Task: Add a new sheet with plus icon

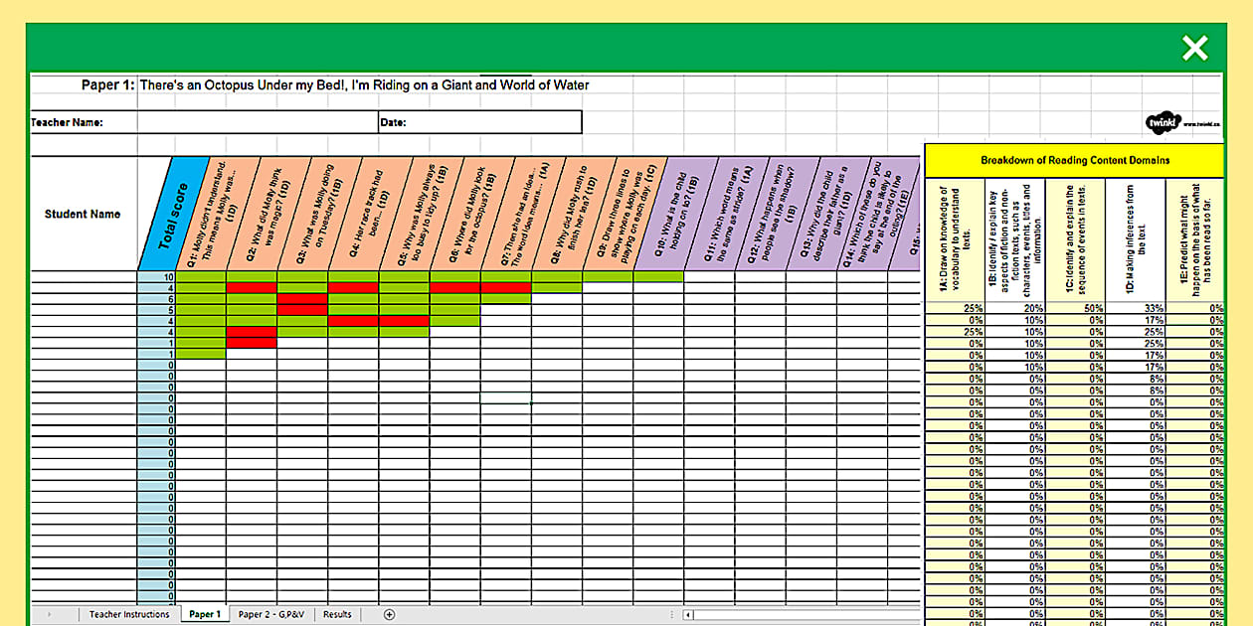Action: tap(389, 614)
